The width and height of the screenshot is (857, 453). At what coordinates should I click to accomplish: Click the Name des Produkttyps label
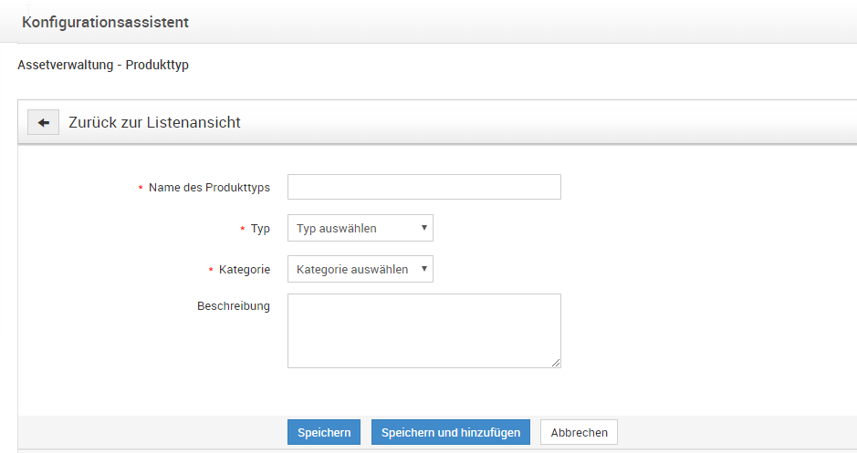pyautogui.click(x=209, y=188)
